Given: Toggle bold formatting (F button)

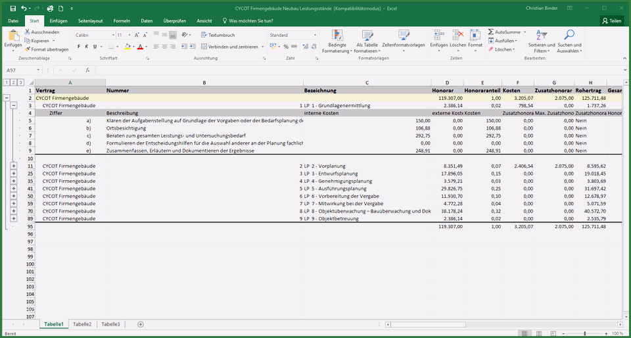Looking at the screenshot, I should pos(78,47).
